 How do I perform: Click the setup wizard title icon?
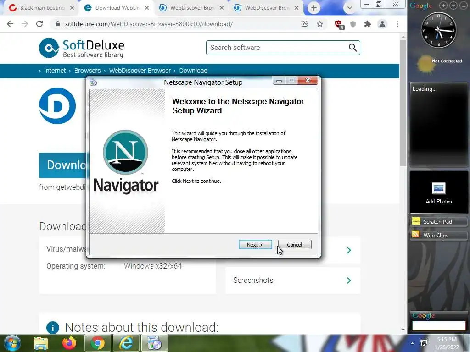click(93, 82)
